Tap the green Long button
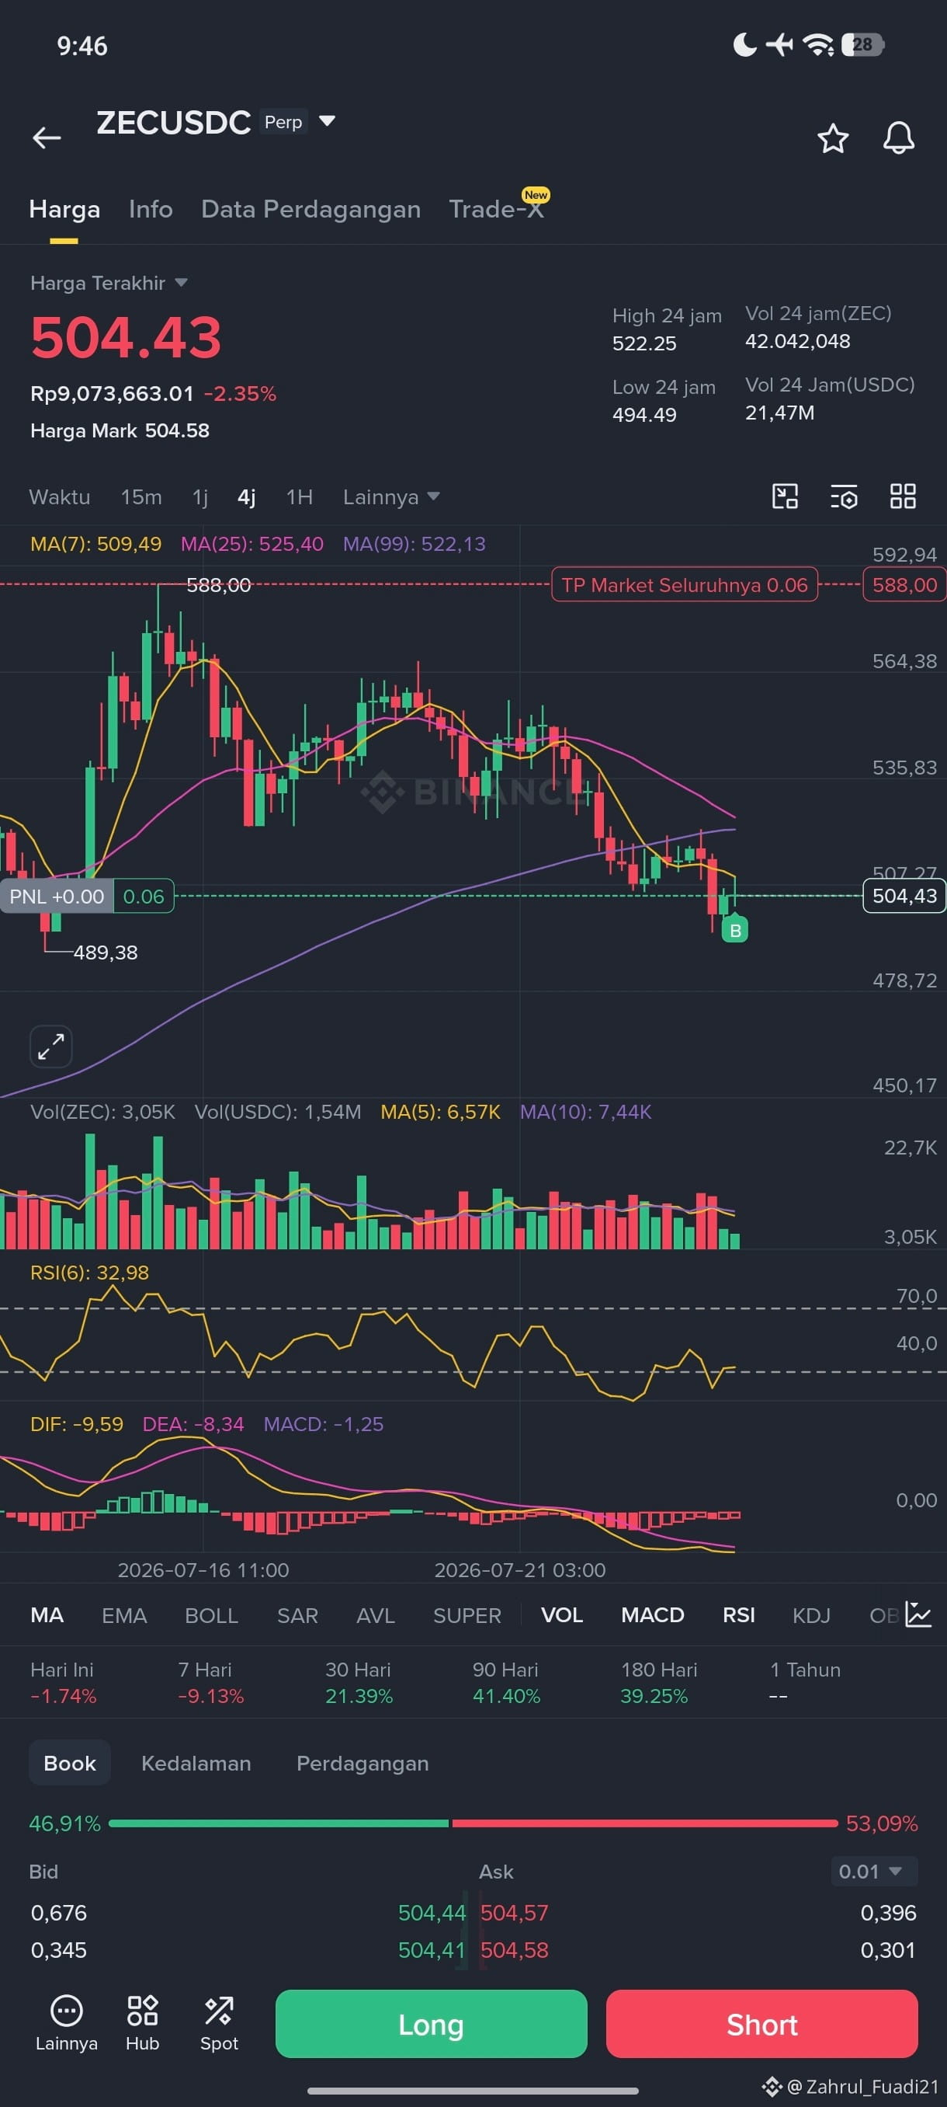Screen dimensions: 947x2107 pyautogui.click(x=431, y=2025)
